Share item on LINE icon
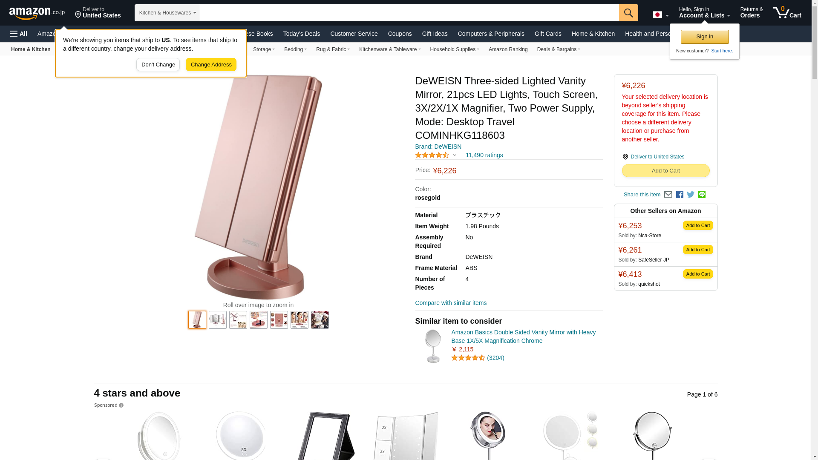Image resolution: width=818 pixels, height=460 pixels. [x=702, y=195]
